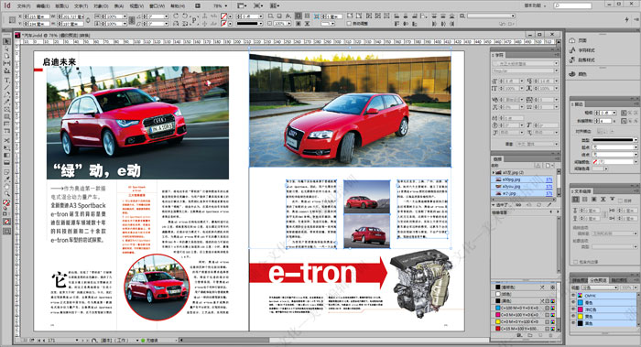Select the Direct Selection tool
The image size is (641, 347).
7,49
